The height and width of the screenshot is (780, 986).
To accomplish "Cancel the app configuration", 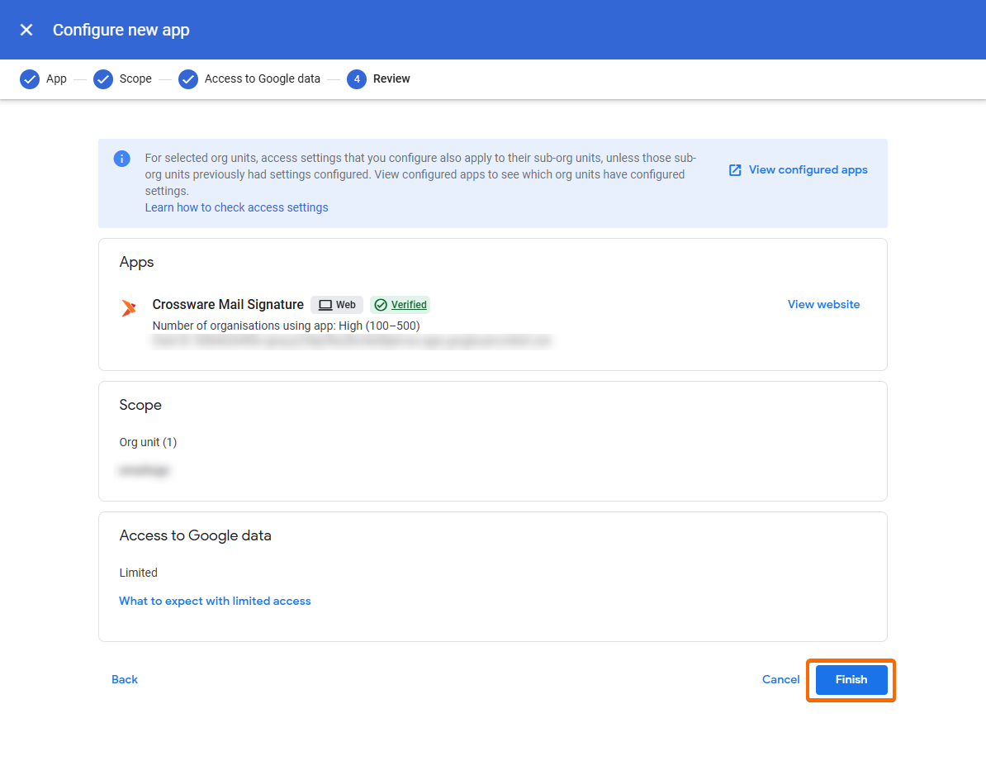I will pyautogui.click(x=780, y=680).
